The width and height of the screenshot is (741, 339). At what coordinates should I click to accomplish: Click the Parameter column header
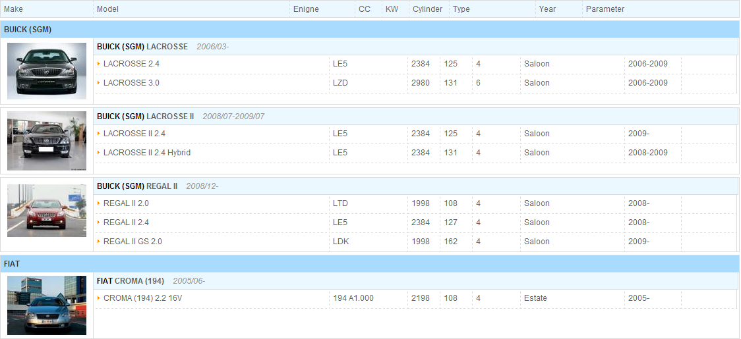[605, 9]
